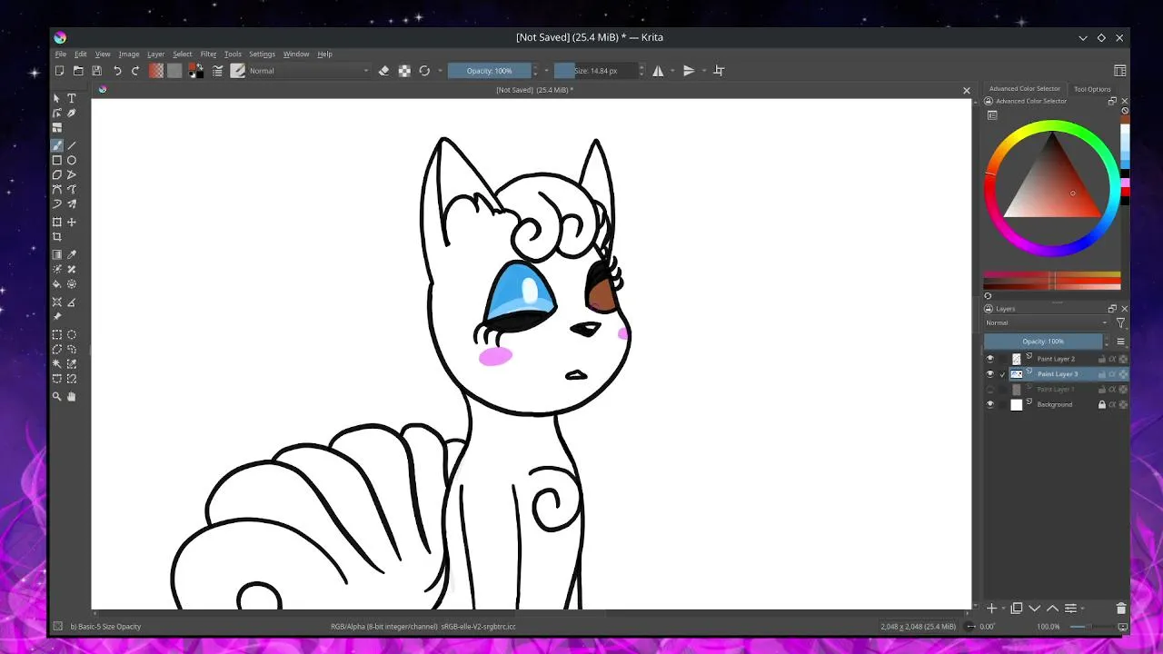Select the Text tool in toolbox
This screenshot has height=654, width=1163.
point(72,98)
